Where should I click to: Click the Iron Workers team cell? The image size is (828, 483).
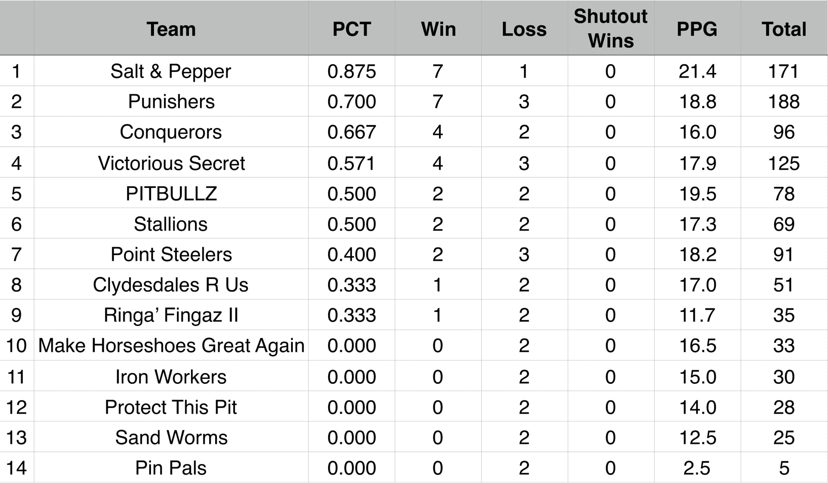171,377
